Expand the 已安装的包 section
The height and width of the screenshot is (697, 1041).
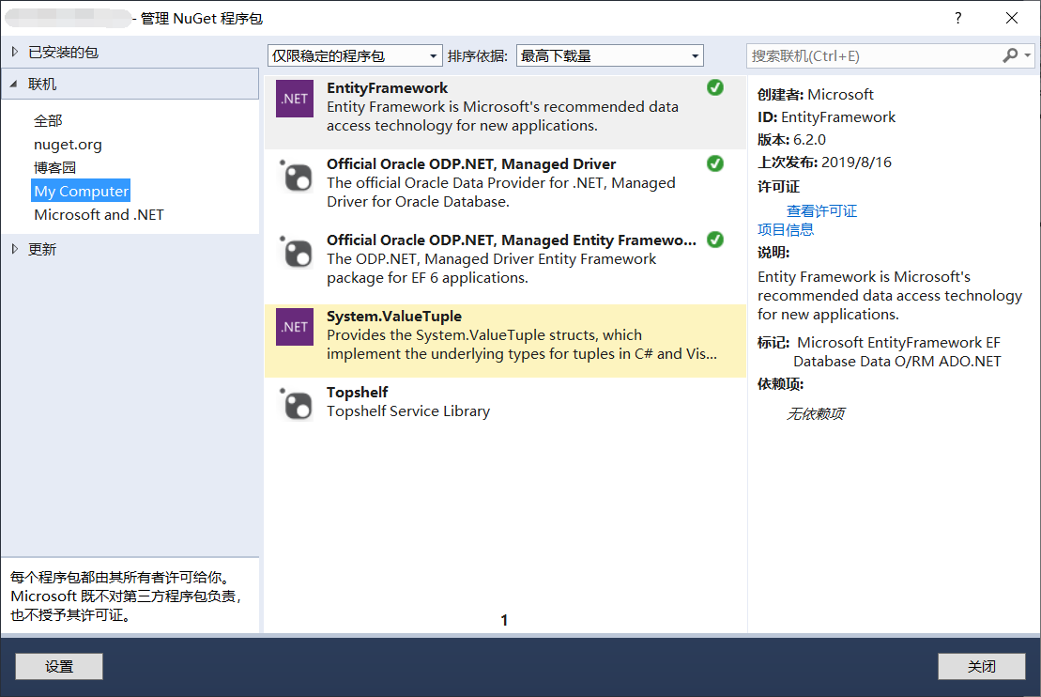click(15, 52)
